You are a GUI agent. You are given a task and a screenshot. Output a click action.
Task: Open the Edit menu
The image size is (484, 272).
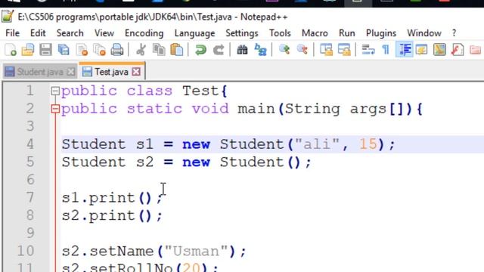pos(38,33)
